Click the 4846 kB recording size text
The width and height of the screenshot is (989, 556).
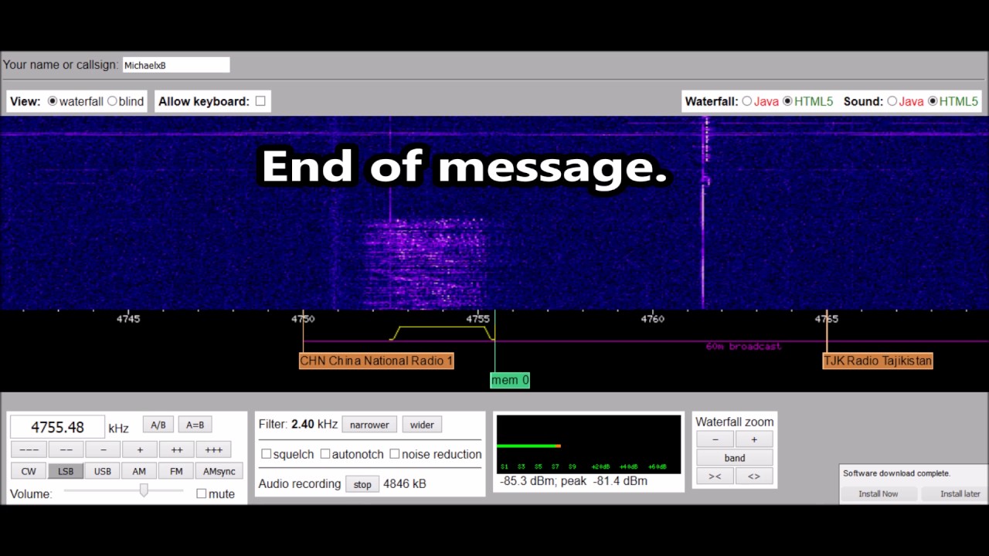pos(404,484)
